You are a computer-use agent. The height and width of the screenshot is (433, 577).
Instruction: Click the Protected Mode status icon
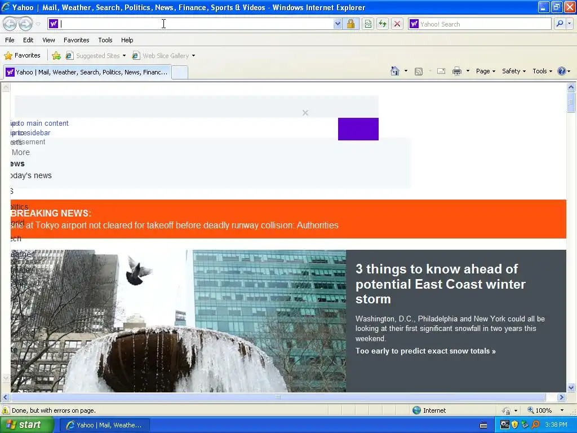pyautogui.click(x=507, y=410)
